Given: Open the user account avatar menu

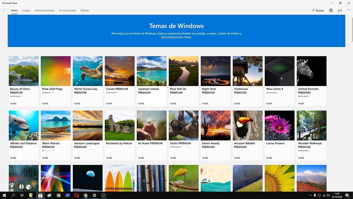Looking at the screenshot, I should click(x=331, y=11).
